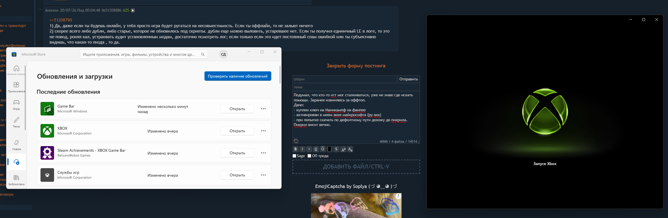Apply italic formatting in posting form
The image size is (668, 218).
[302, 149]
